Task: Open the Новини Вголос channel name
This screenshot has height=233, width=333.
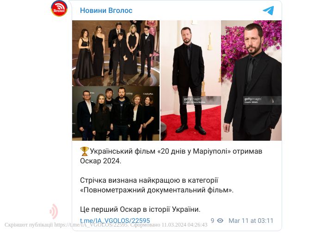Action: point(106,10)
